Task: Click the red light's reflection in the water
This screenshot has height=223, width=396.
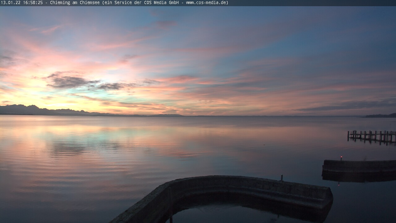Action: pos(338,184)
